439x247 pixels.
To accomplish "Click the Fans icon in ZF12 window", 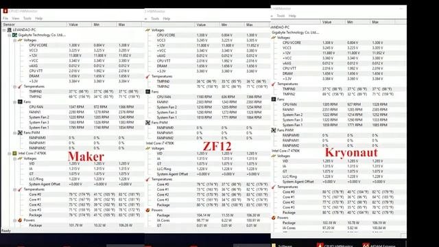I will pyautogui.click(x=148, y=92).
